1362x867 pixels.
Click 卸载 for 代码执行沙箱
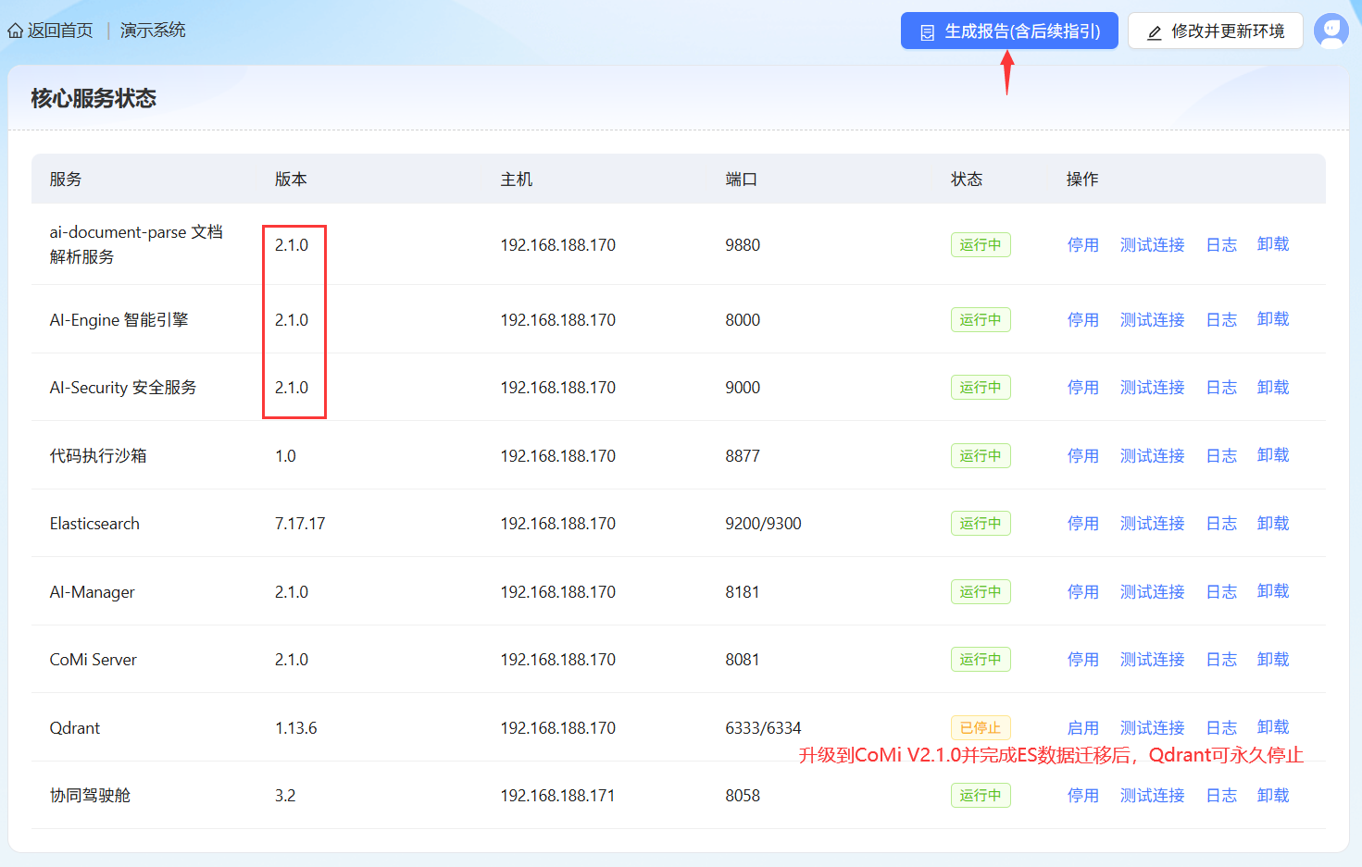tap(1273, 455)
